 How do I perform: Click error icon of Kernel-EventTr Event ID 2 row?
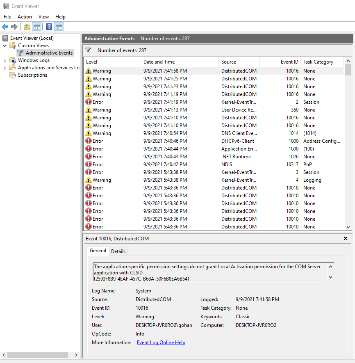point(89,102)
